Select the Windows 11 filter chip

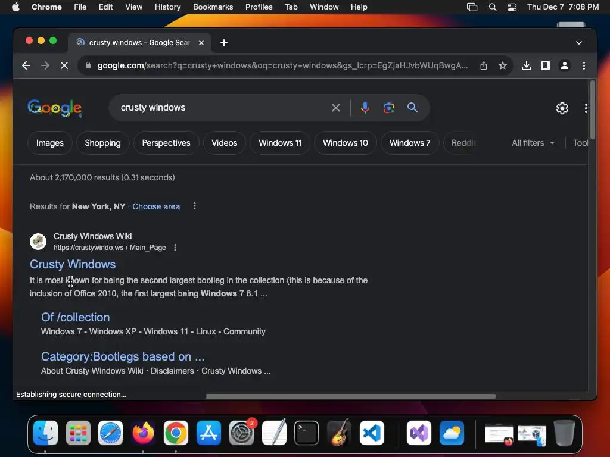click(280, 143)
